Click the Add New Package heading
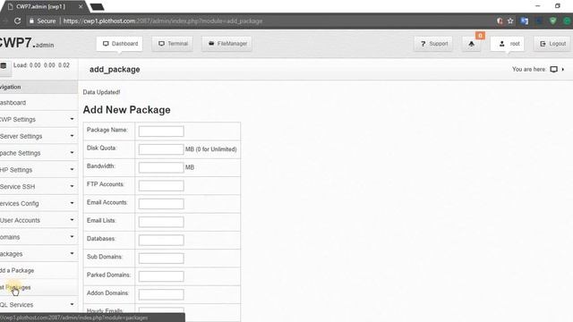Screen dimensions: 573x322 126,110
